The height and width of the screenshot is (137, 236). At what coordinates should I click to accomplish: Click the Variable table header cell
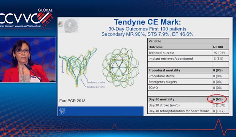tap(188, 41)
